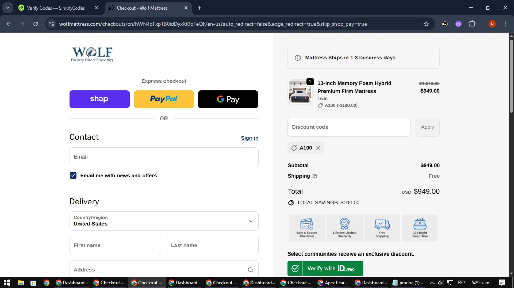Open the N profile avatar
The image size is (514, 288).
click(492, 24)
